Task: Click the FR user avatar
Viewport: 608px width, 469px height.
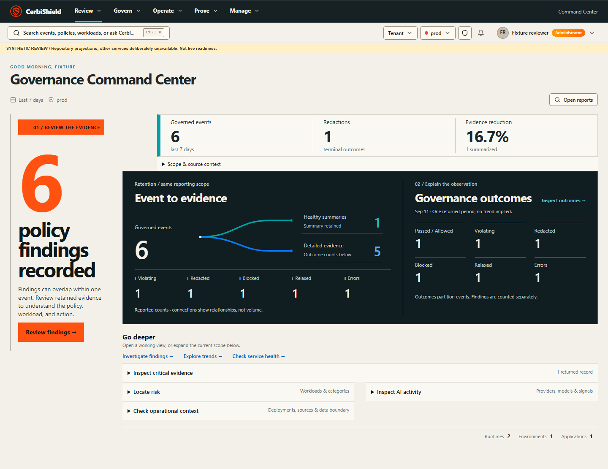Action: pyautogui.click(x=503, y=33)
